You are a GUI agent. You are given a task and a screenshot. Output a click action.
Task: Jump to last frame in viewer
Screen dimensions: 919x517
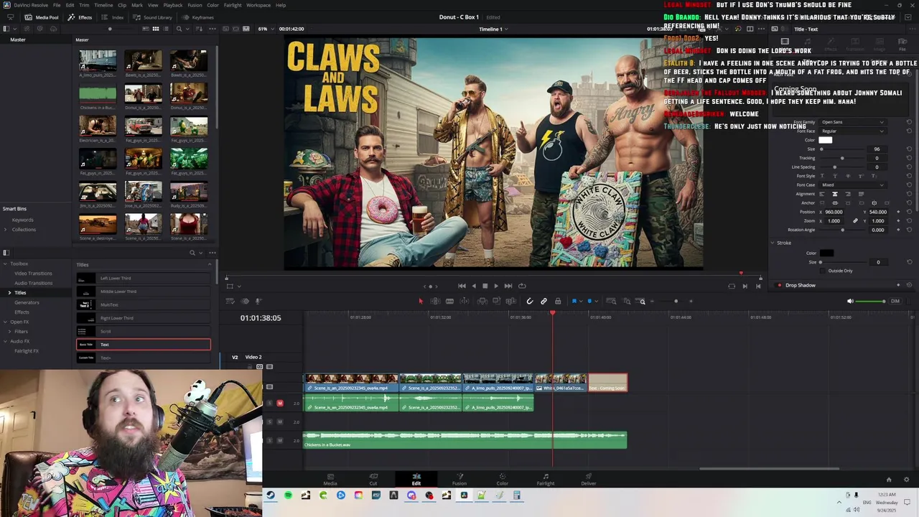click(508, 286)
